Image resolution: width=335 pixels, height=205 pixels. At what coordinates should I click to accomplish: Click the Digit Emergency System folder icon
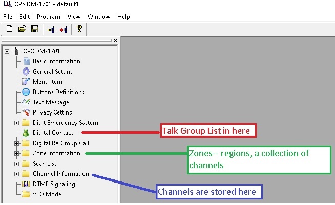26,123
